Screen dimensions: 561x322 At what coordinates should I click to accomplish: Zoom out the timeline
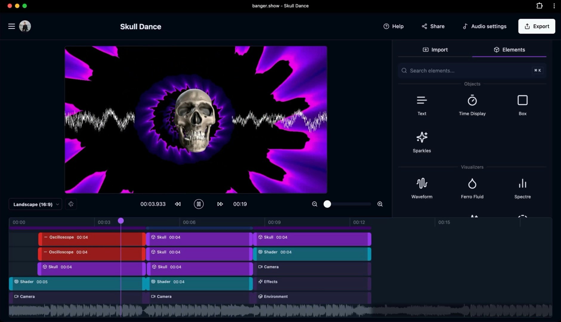315,204
